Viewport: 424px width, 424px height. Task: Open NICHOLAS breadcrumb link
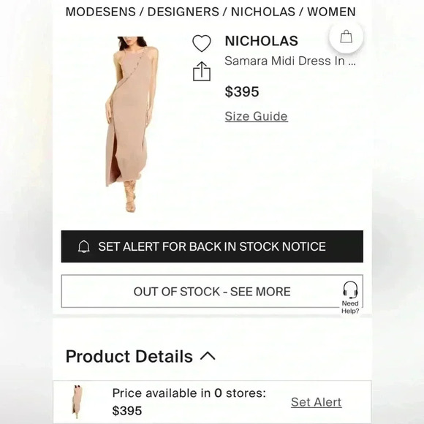coord(263,12)
